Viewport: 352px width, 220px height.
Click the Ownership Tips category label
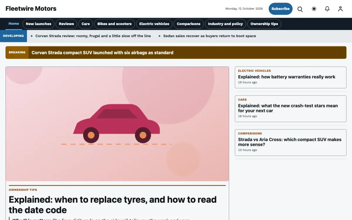click(23, 190)
